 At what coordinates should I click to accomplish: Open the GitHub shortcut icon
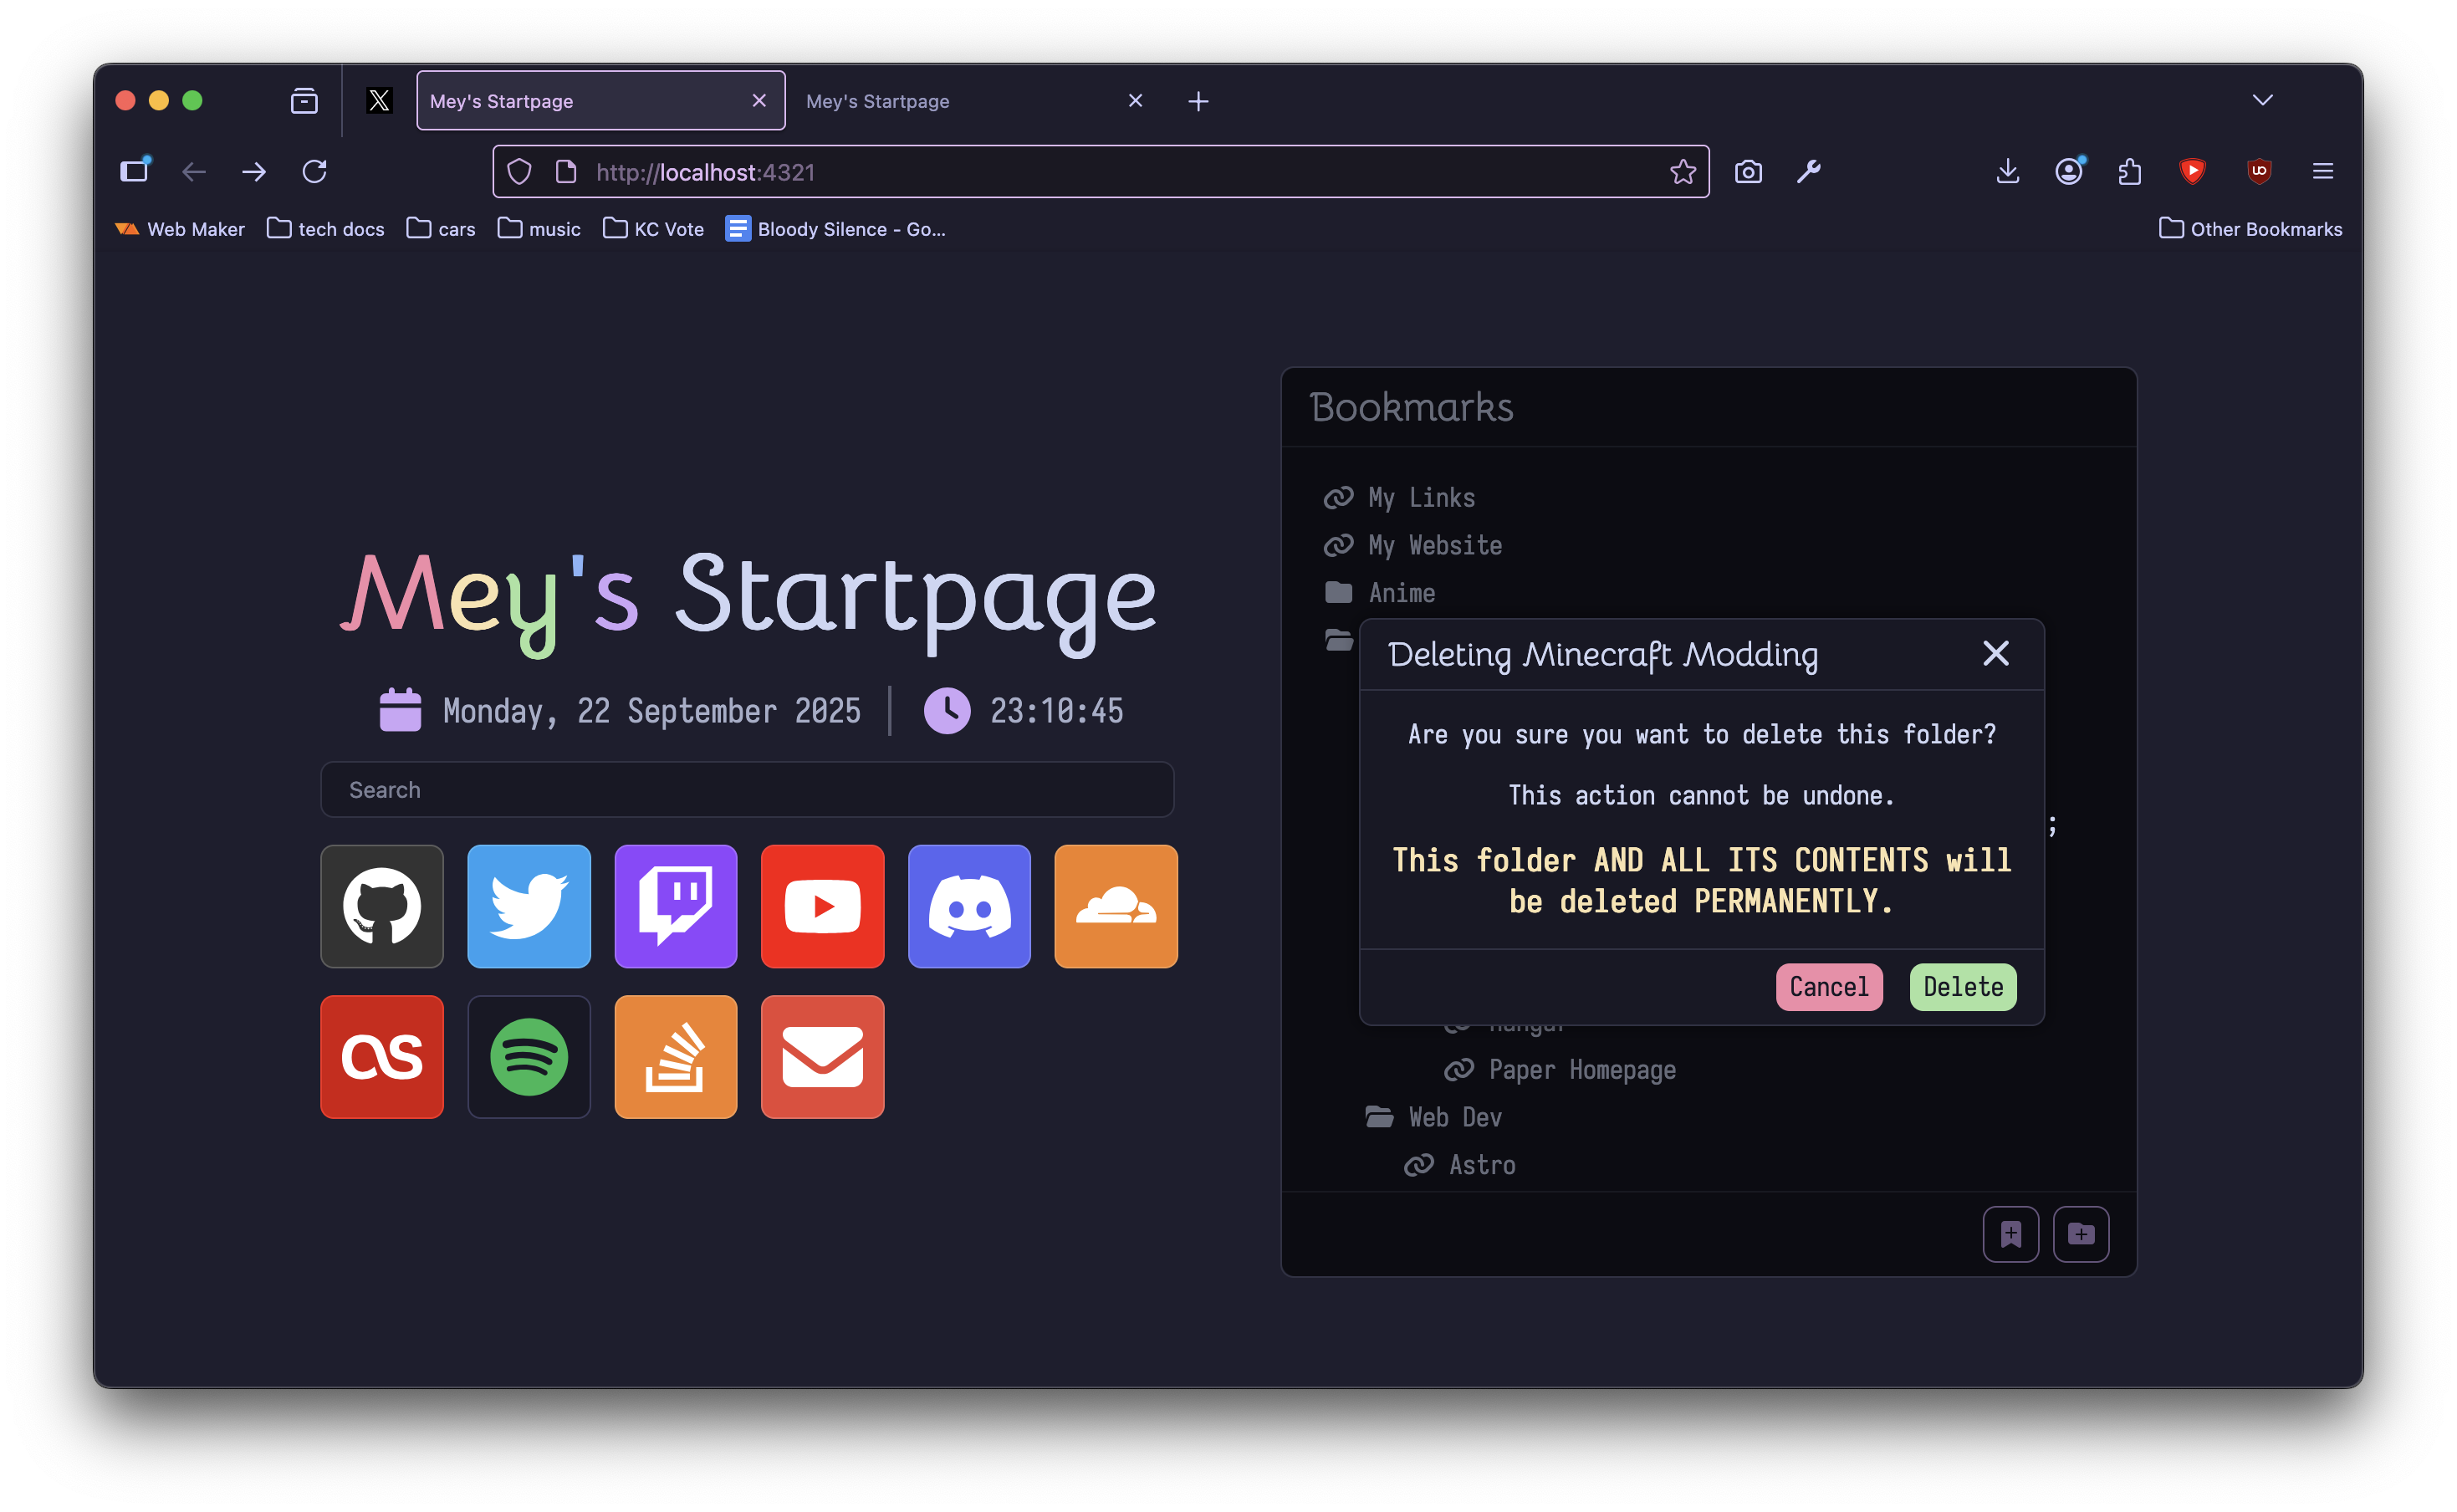(x=381, y=906)
